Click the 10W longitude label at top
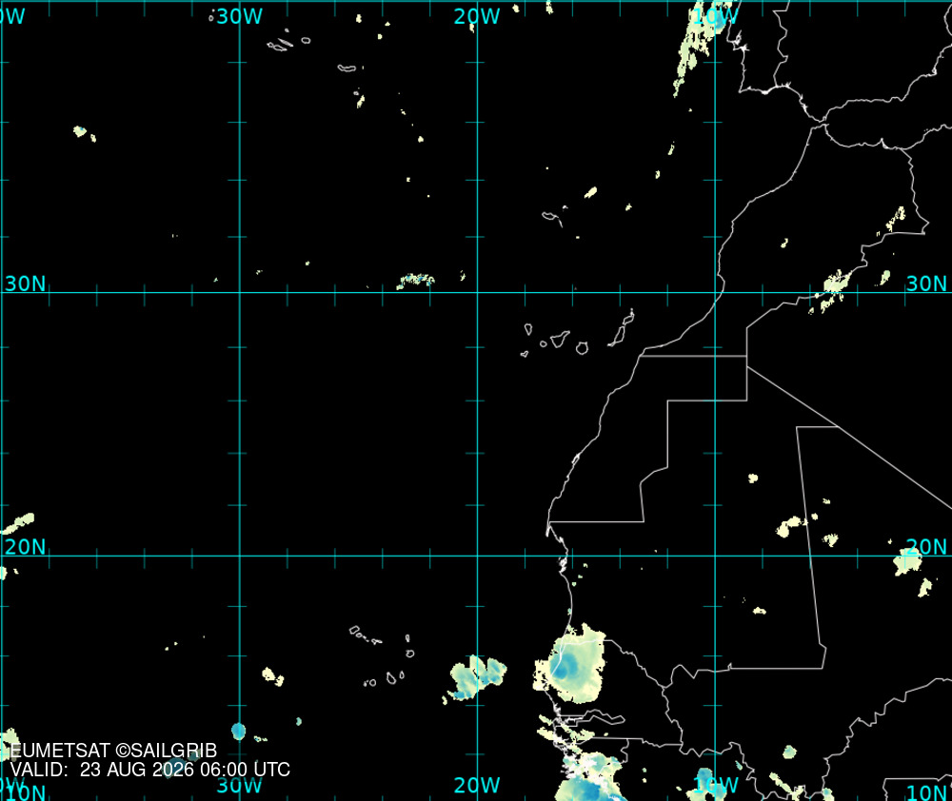 tap(715, 16)
